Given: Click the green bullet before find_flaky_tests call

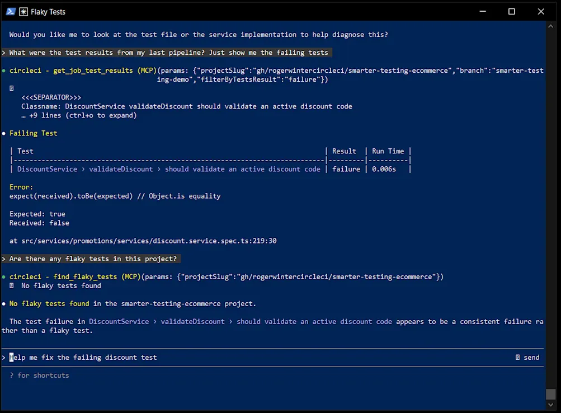Looking at the screenshot, I should click(3, 276).
